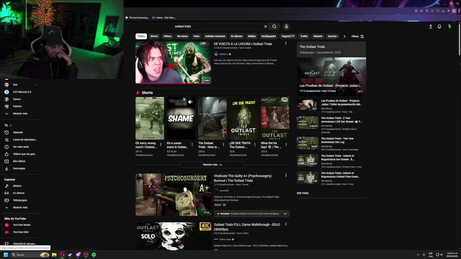
Task: Select the Subidas recientes chip
Action: click(215, 36)
